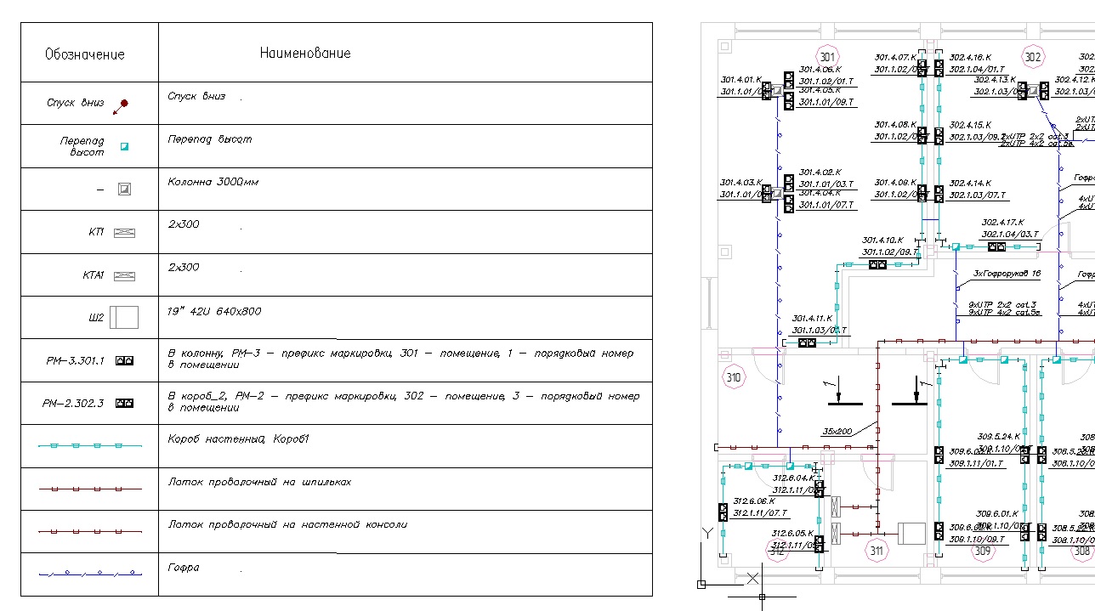Select the '35x200' tray size label
Image resolution: width=1095 pixels, height=611 pixels.
click(837, 432)
